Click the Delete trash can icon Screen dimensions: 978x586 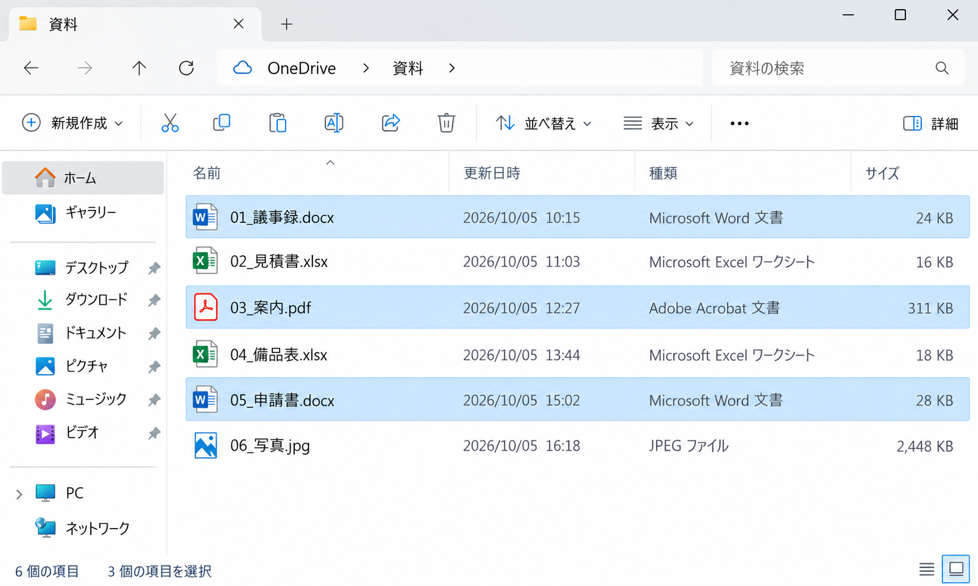(x=446, y=123)
